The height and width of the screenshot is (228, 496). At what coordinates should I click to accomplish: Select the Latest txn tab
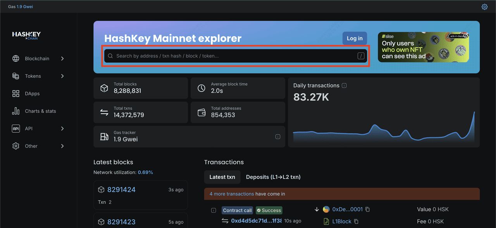pyautogui.click(x=222, y=177)
